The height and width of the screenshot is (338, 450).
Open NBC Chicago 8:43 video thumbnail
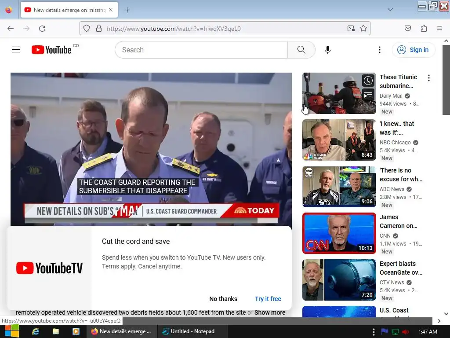339,140
